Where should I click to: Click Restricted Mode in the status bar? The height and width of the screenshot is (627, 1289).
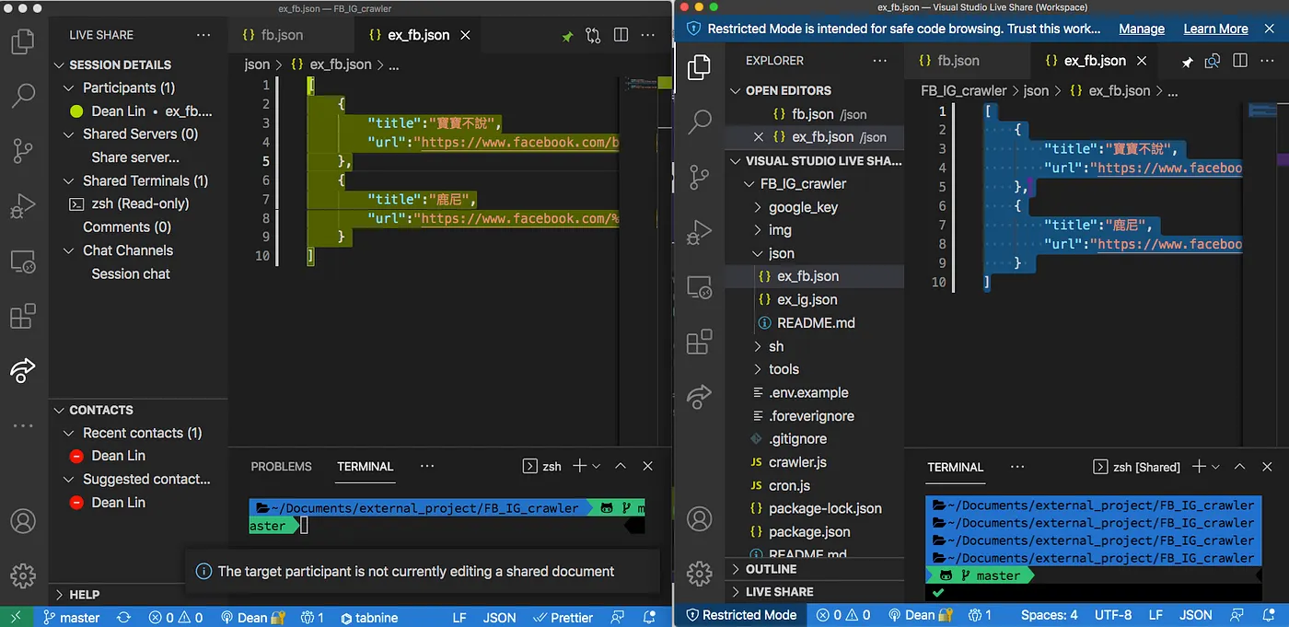(741, 615)
